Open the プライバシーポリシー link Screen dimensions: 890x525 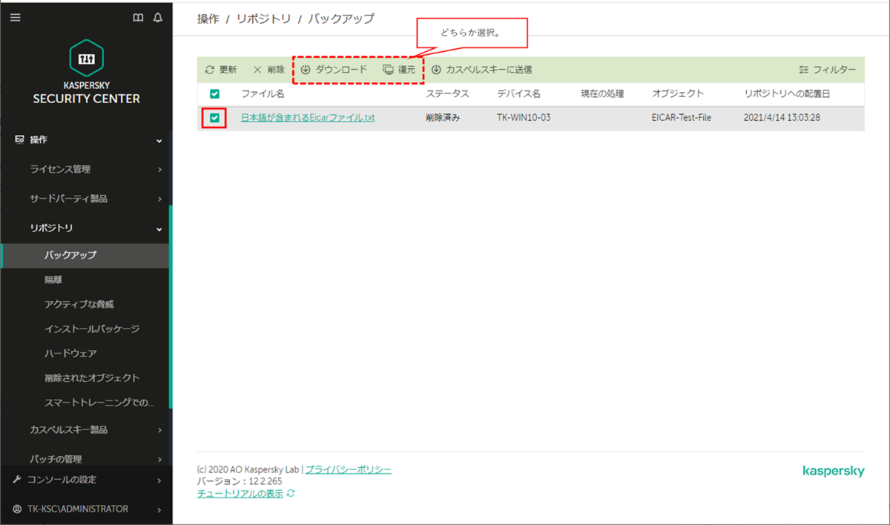pos(349,469)
